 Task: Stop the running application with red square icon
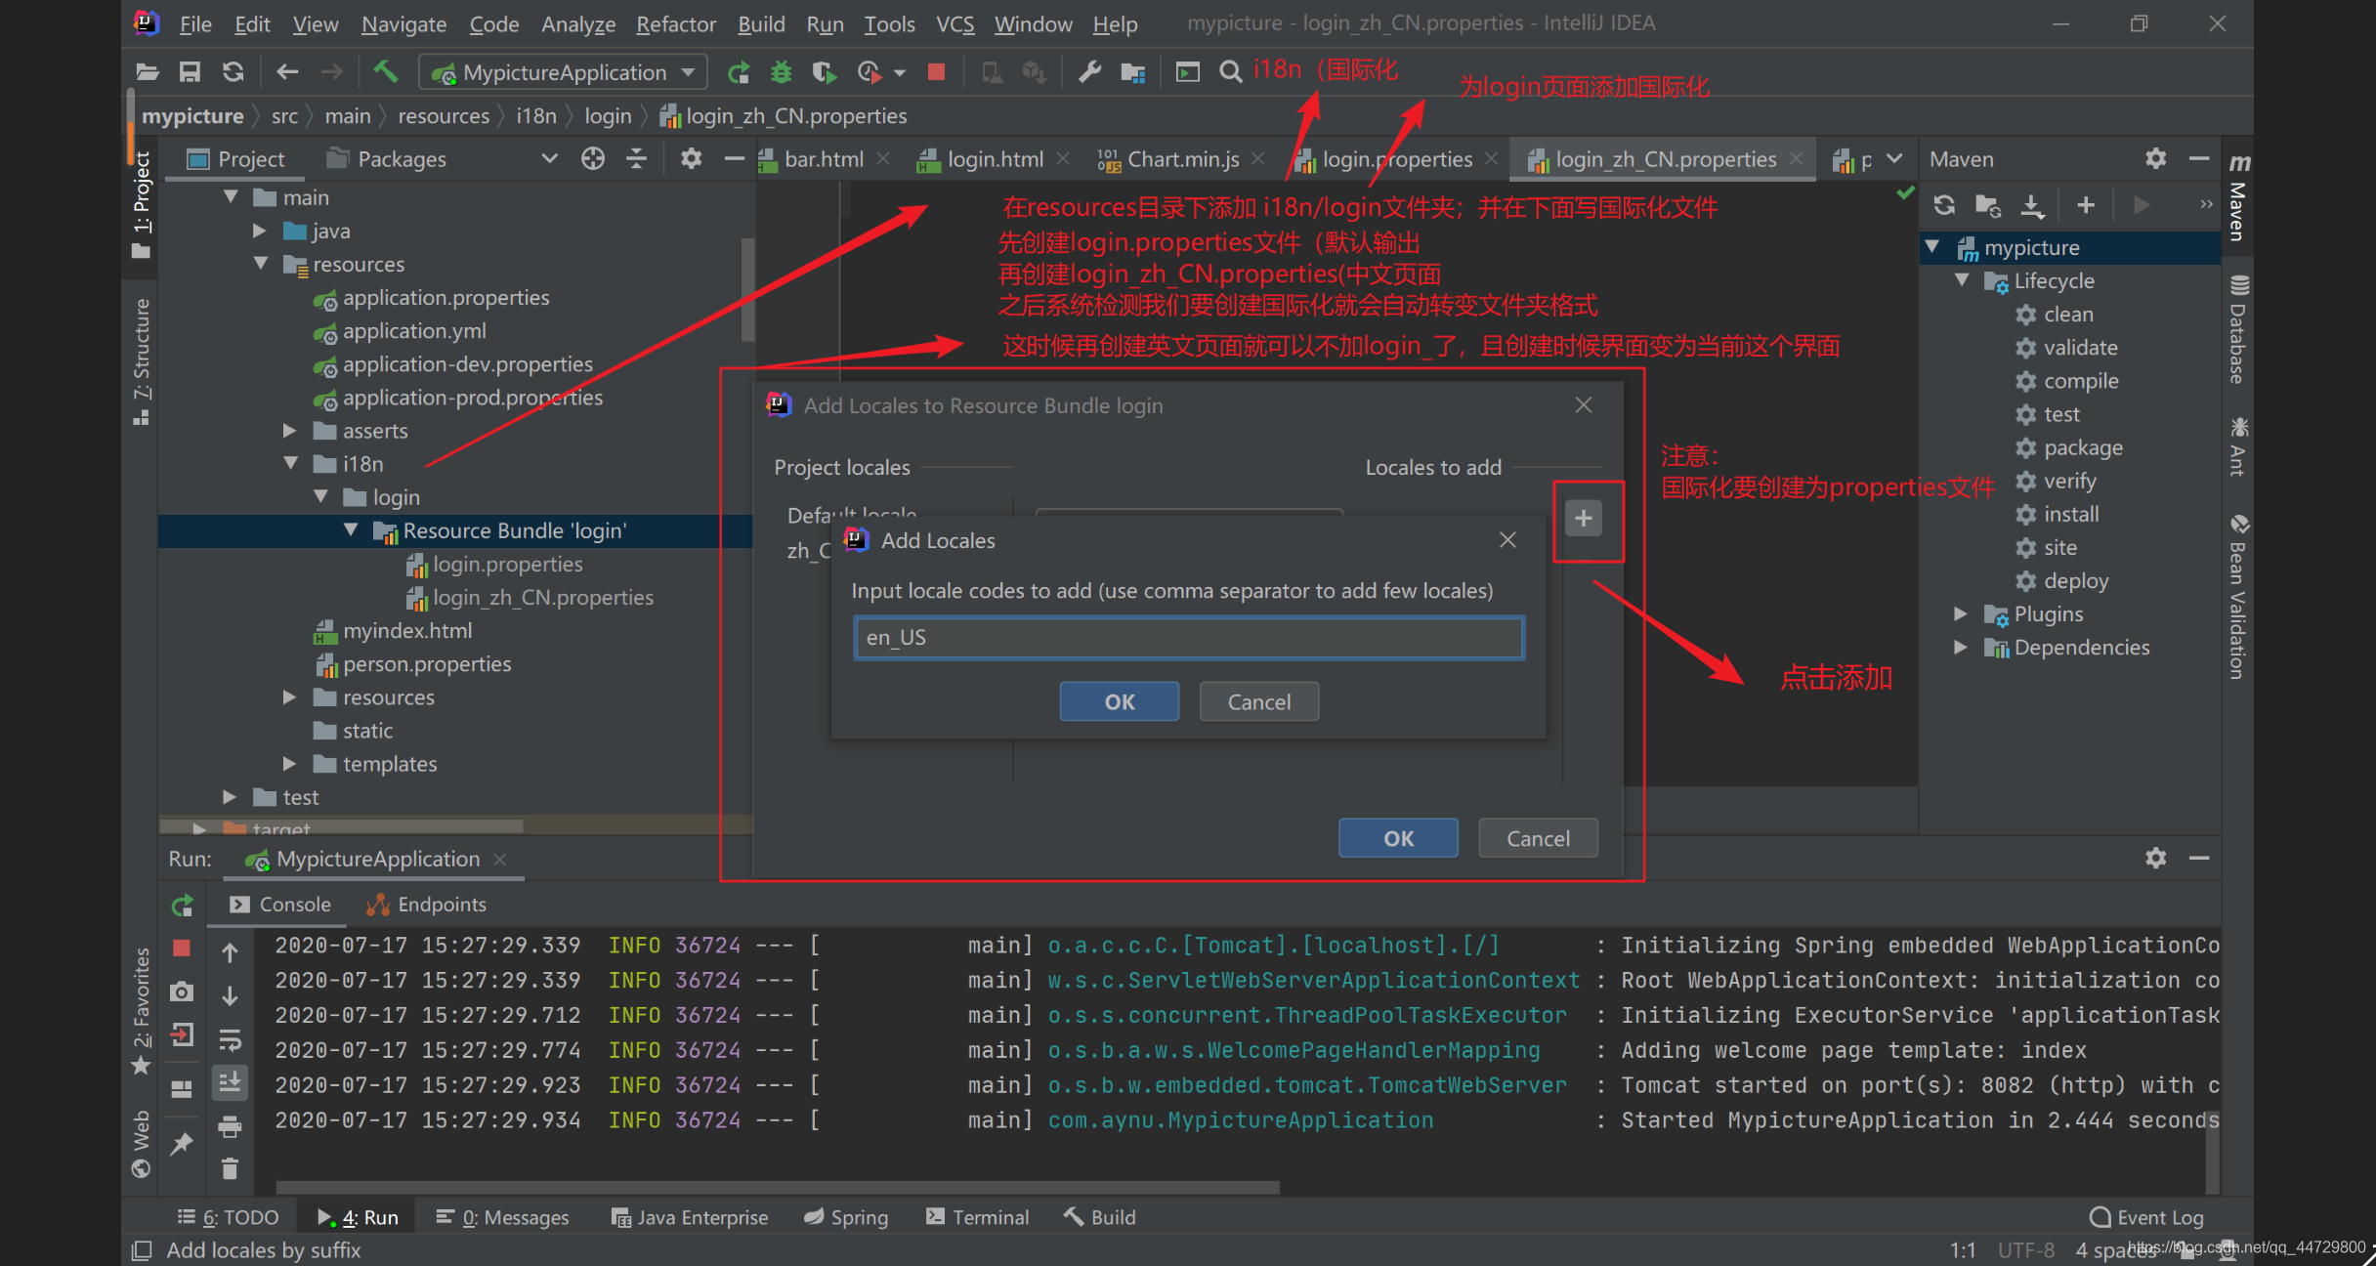point(936,71)
